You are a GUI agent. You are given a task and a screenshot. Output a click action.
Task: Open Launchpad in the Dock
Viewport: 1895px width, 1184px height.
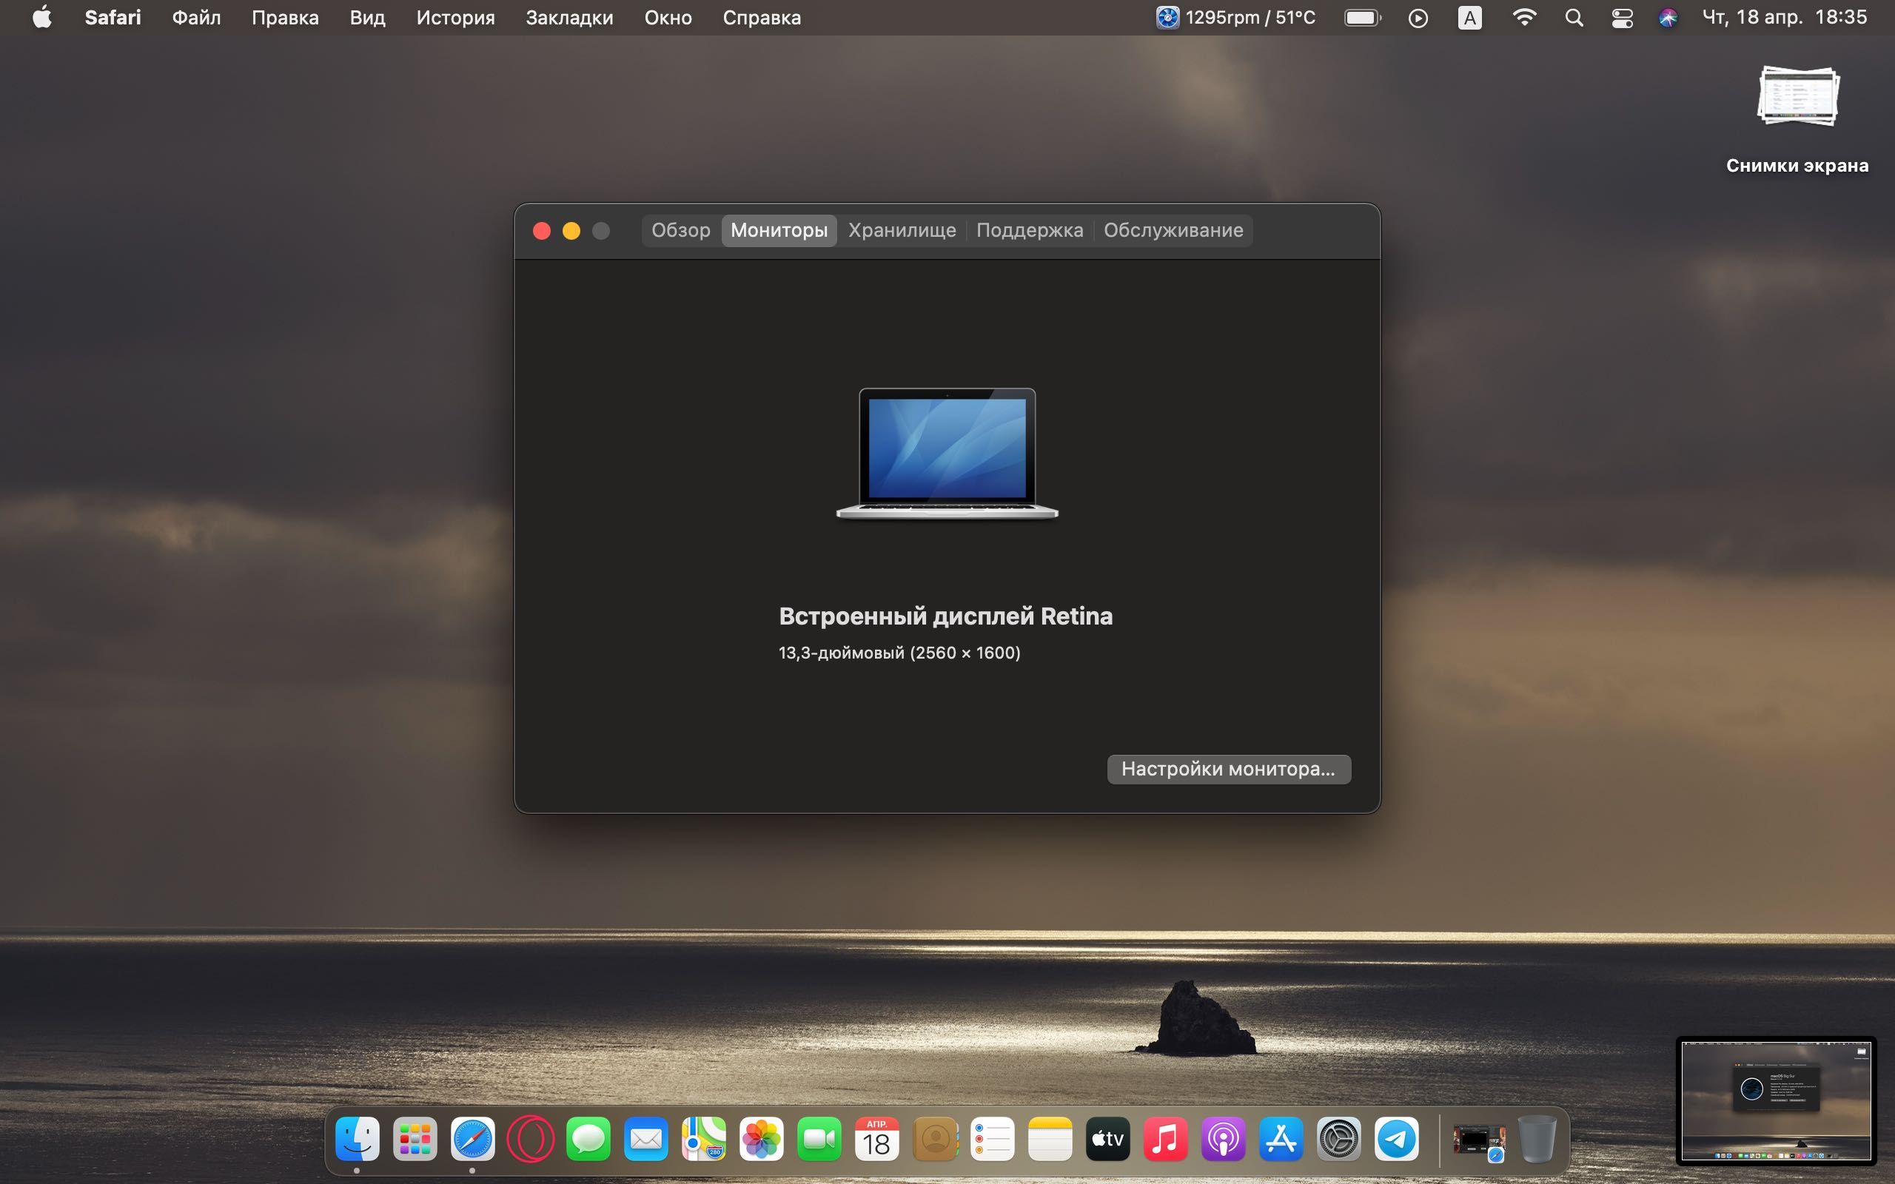[x=415, y=1139]
